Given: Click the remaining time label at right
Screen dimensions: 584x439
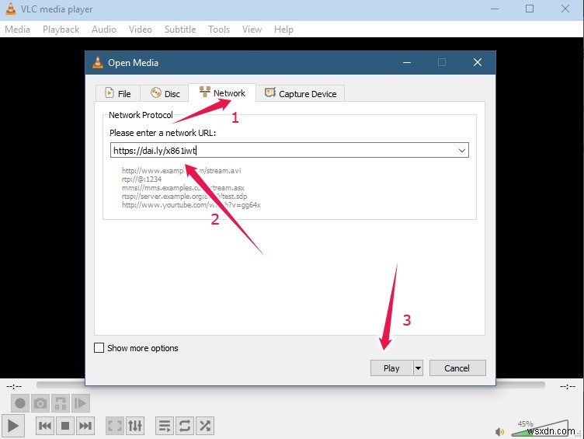Looking at the screenshot, I should (x=567, y=386).
